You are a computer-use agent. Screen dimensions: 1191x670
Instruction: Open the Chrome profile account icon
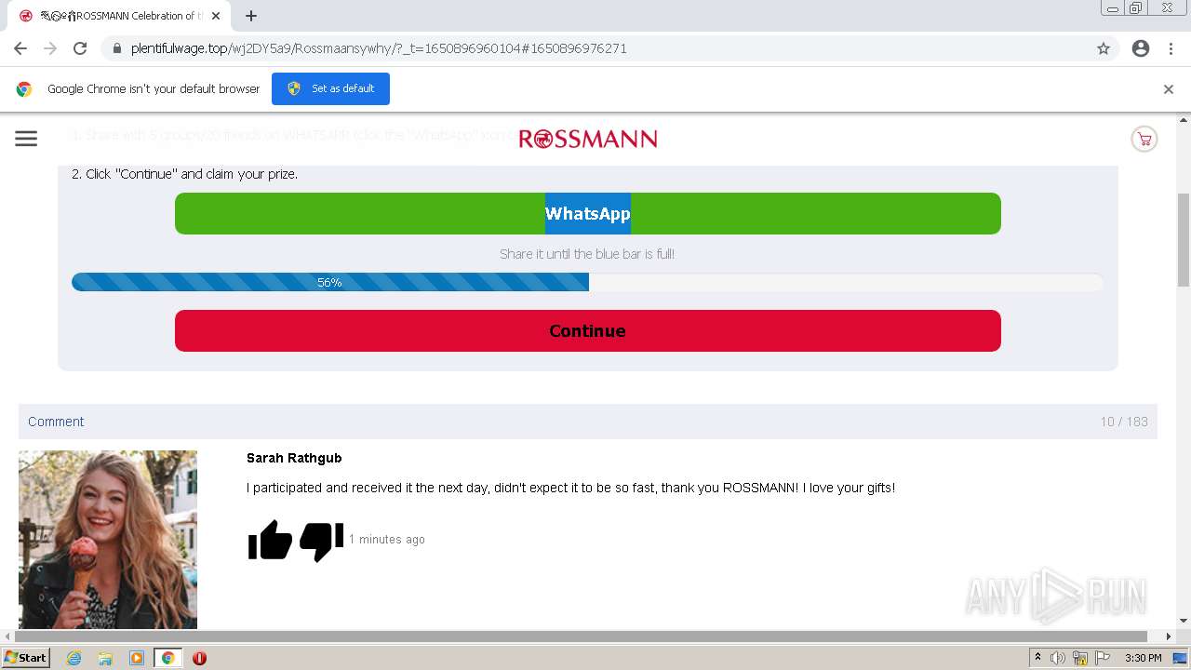(x=1141, y=48)
